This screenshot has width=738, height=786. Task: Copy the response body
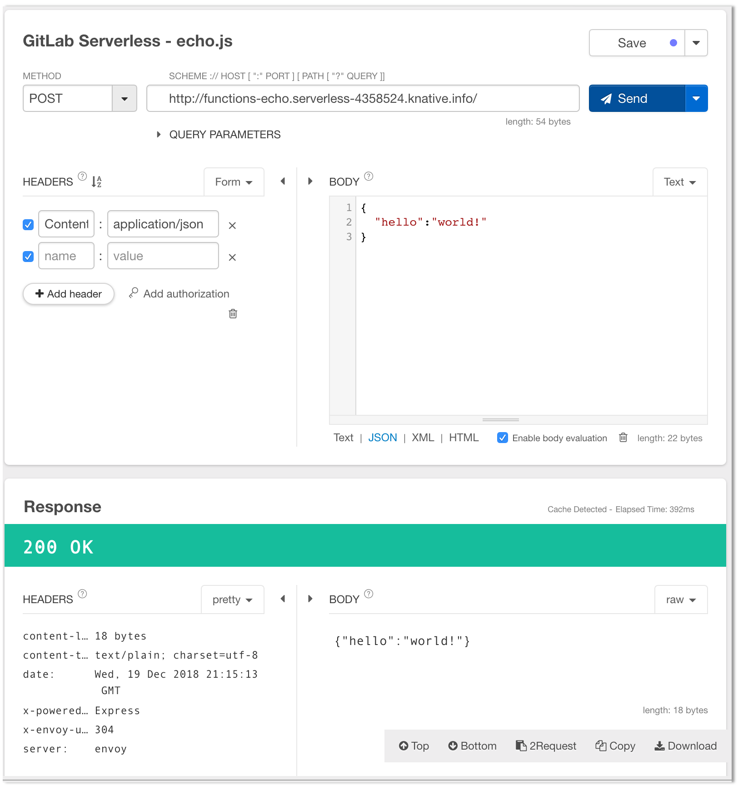click(615, 746)
